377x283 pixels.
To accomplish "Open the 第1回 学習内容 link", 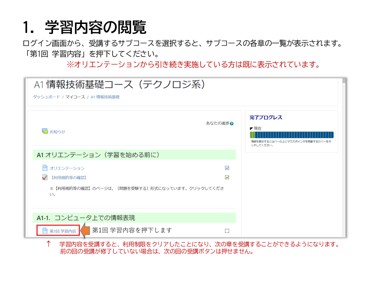I will pyautogui.click(x=62, y=231).
